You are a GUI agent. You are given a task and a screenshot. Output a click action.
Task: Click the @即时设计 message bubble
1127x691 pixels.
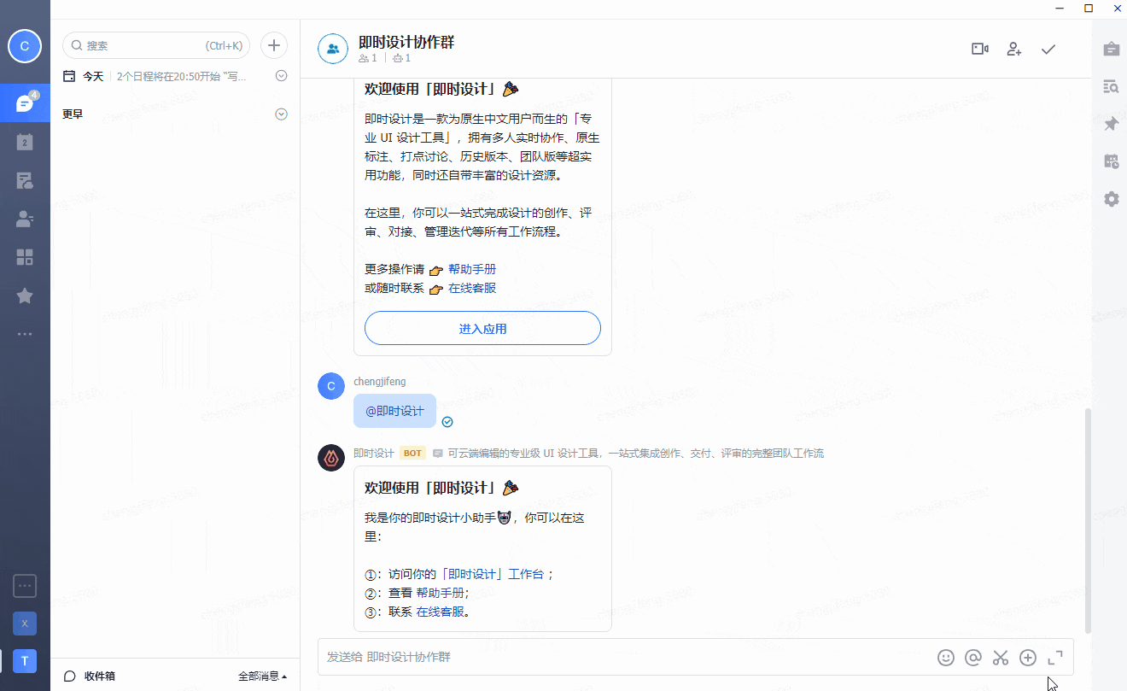(394, 411)
